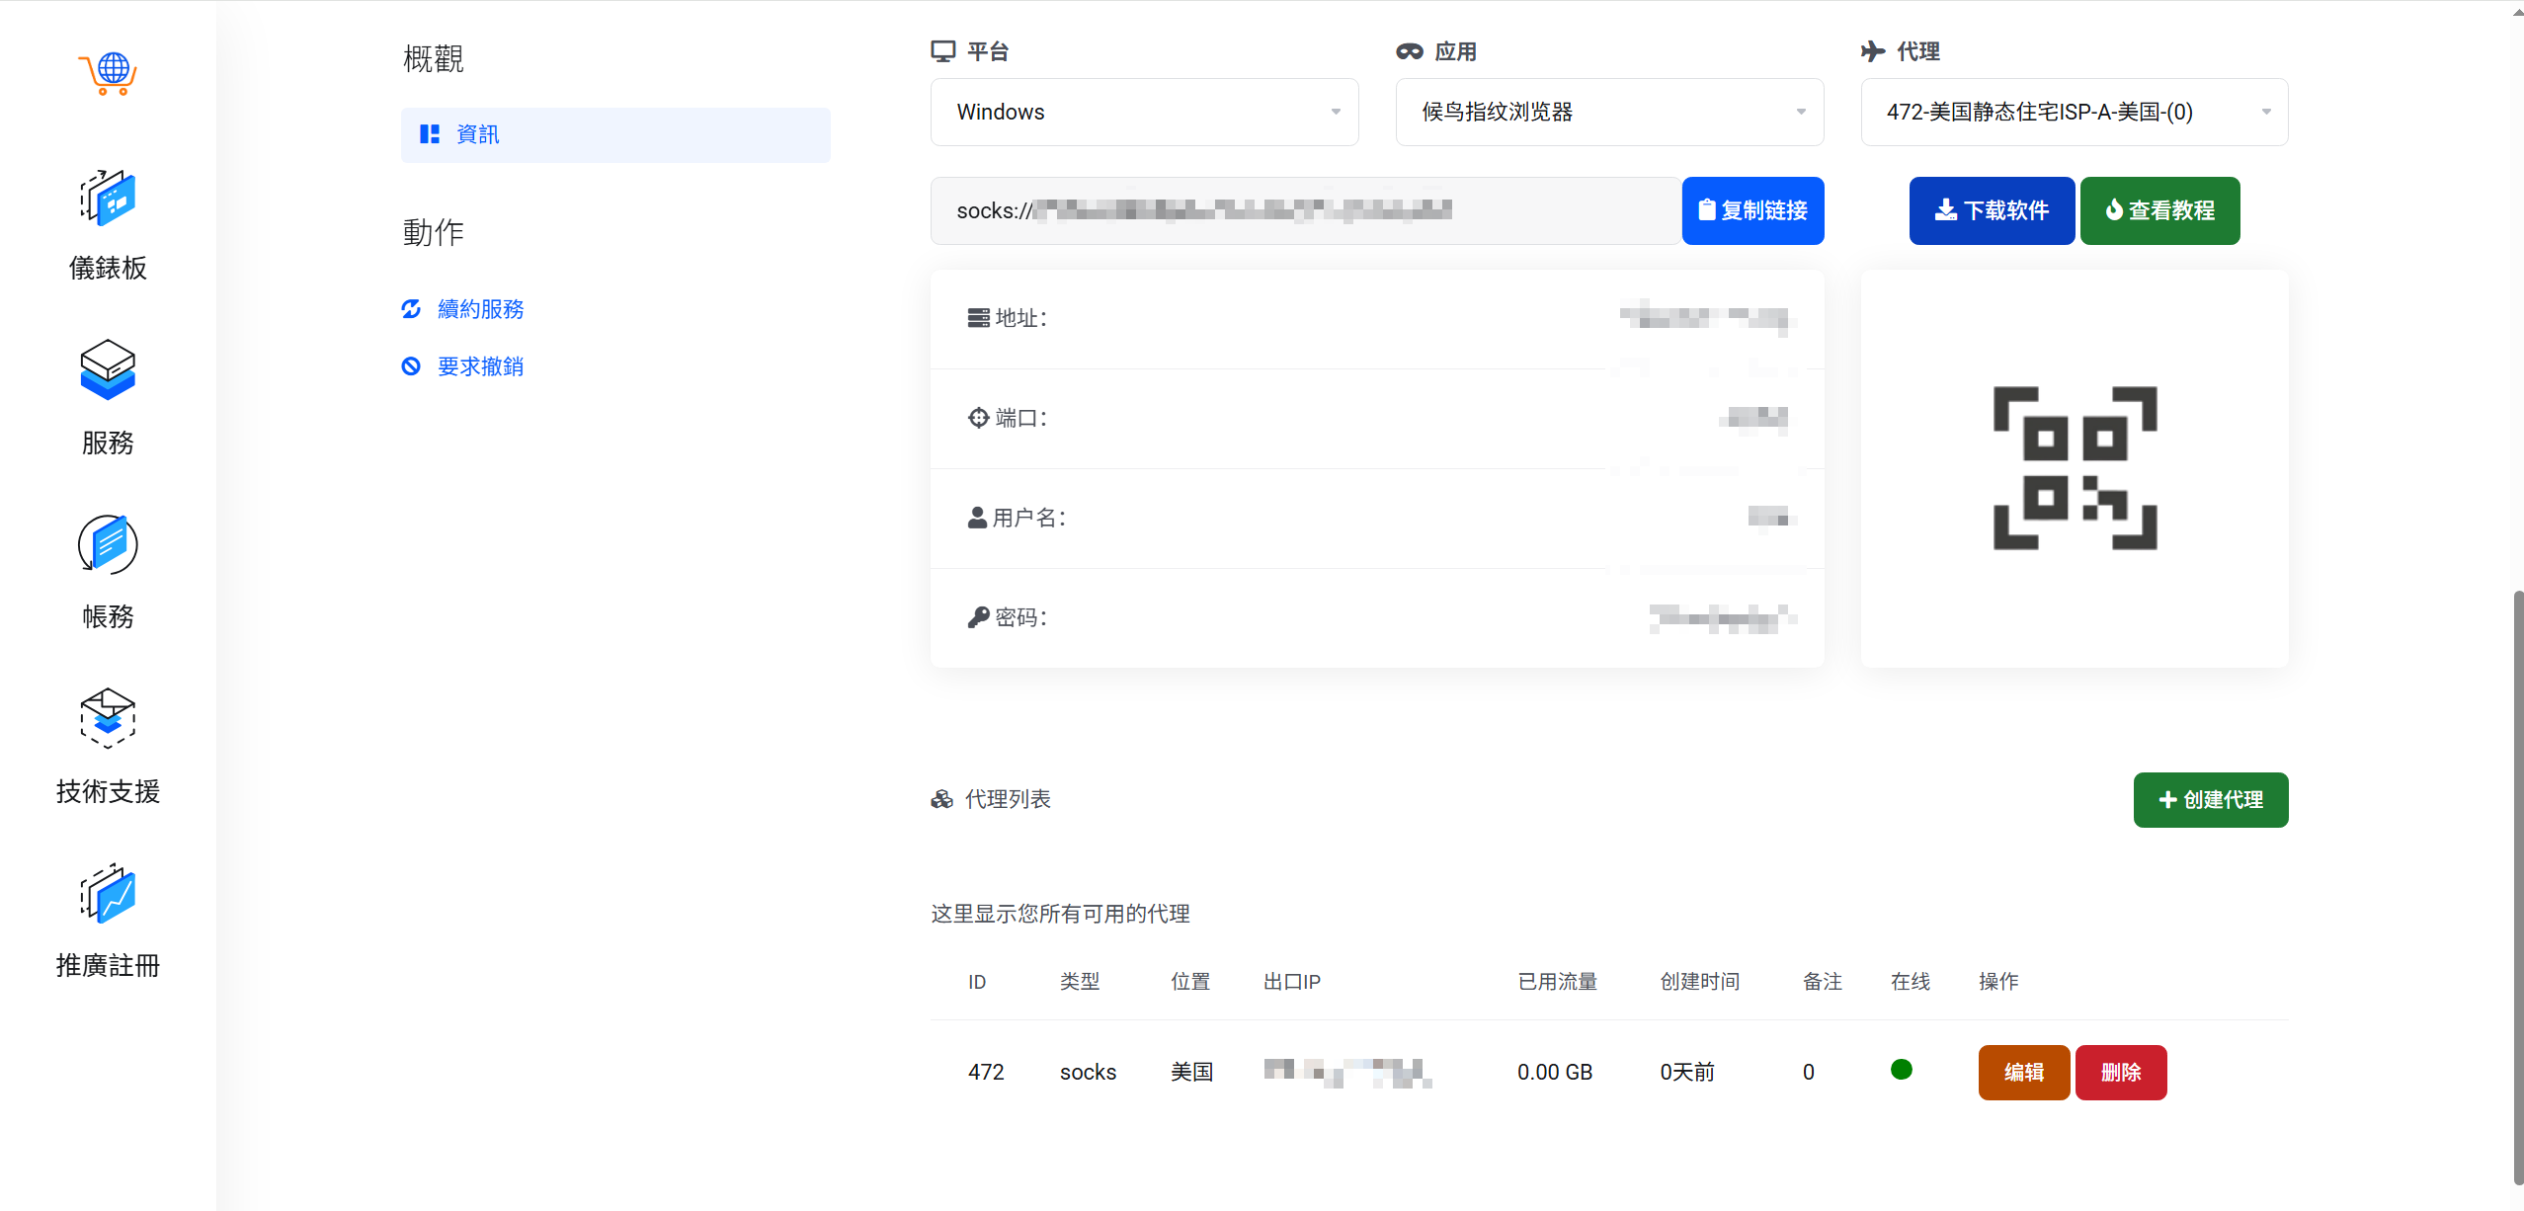Viewport: 2524px width, 1211px height.
Task: Click the 用户名 person icon
Action: click(977, 518)
